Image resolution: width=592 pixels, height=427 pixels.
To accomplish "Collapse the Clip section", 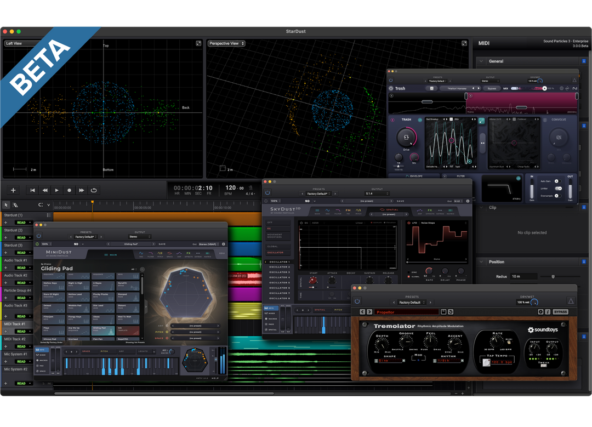I will pos(481,208).
